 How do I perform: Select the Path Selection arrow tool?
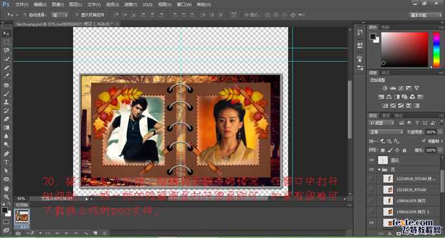tap(7, 171)
